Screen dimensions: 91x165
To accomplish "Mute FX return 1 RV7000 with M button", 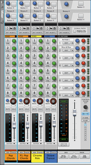I will pos(72,43).
